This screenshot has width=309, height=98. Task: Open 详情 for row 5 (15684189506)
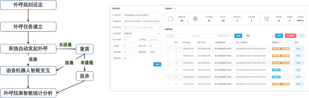[298, 77]
